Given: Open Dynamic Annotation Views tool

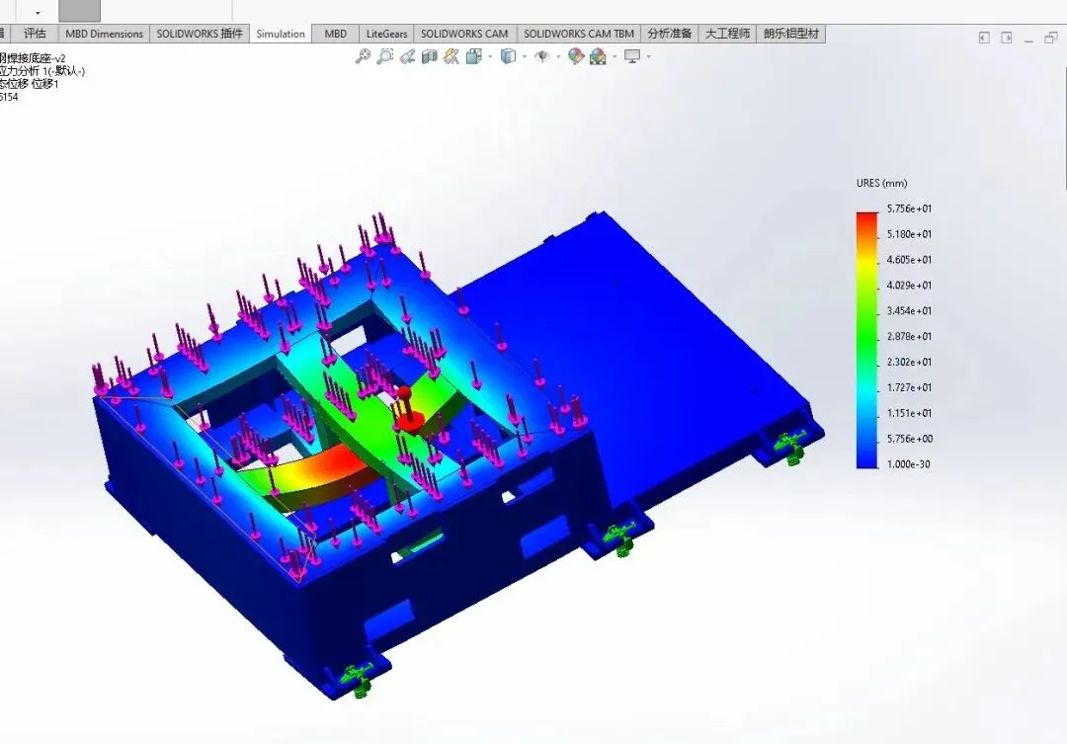Looking at the screenshot, I should coord(451,56).
